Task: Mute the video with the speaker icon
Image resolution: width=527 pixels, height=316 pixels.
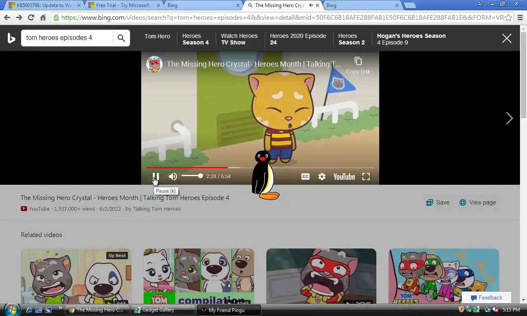Action: [x=173, y=177]
